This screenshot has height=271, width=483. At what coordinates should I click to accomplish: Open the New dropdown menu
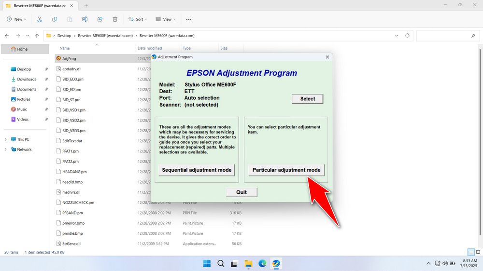point(16,19)
